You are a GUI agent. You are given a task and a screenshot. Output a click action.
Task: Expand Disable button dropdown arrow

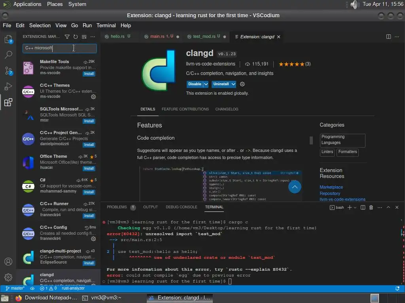[x=206, y=84]
